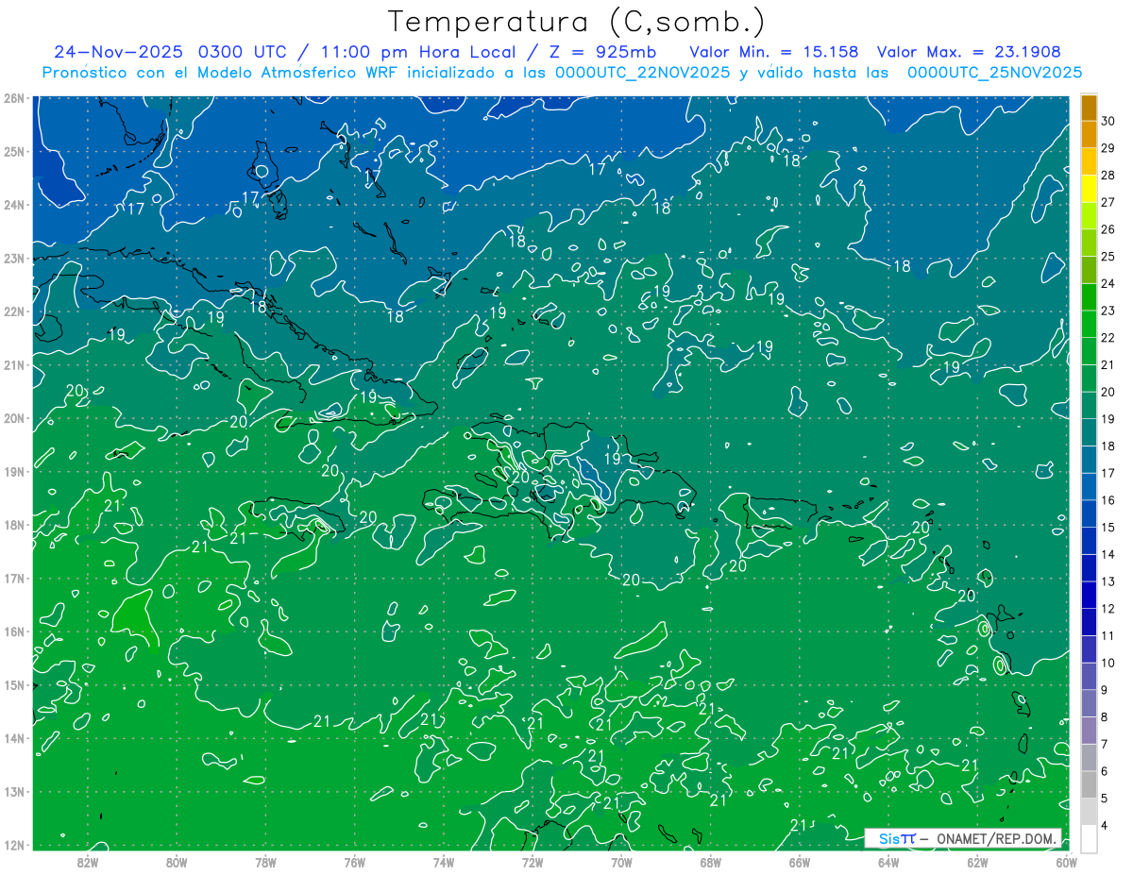Click the legend scale value 10

tap(1108, 663)
